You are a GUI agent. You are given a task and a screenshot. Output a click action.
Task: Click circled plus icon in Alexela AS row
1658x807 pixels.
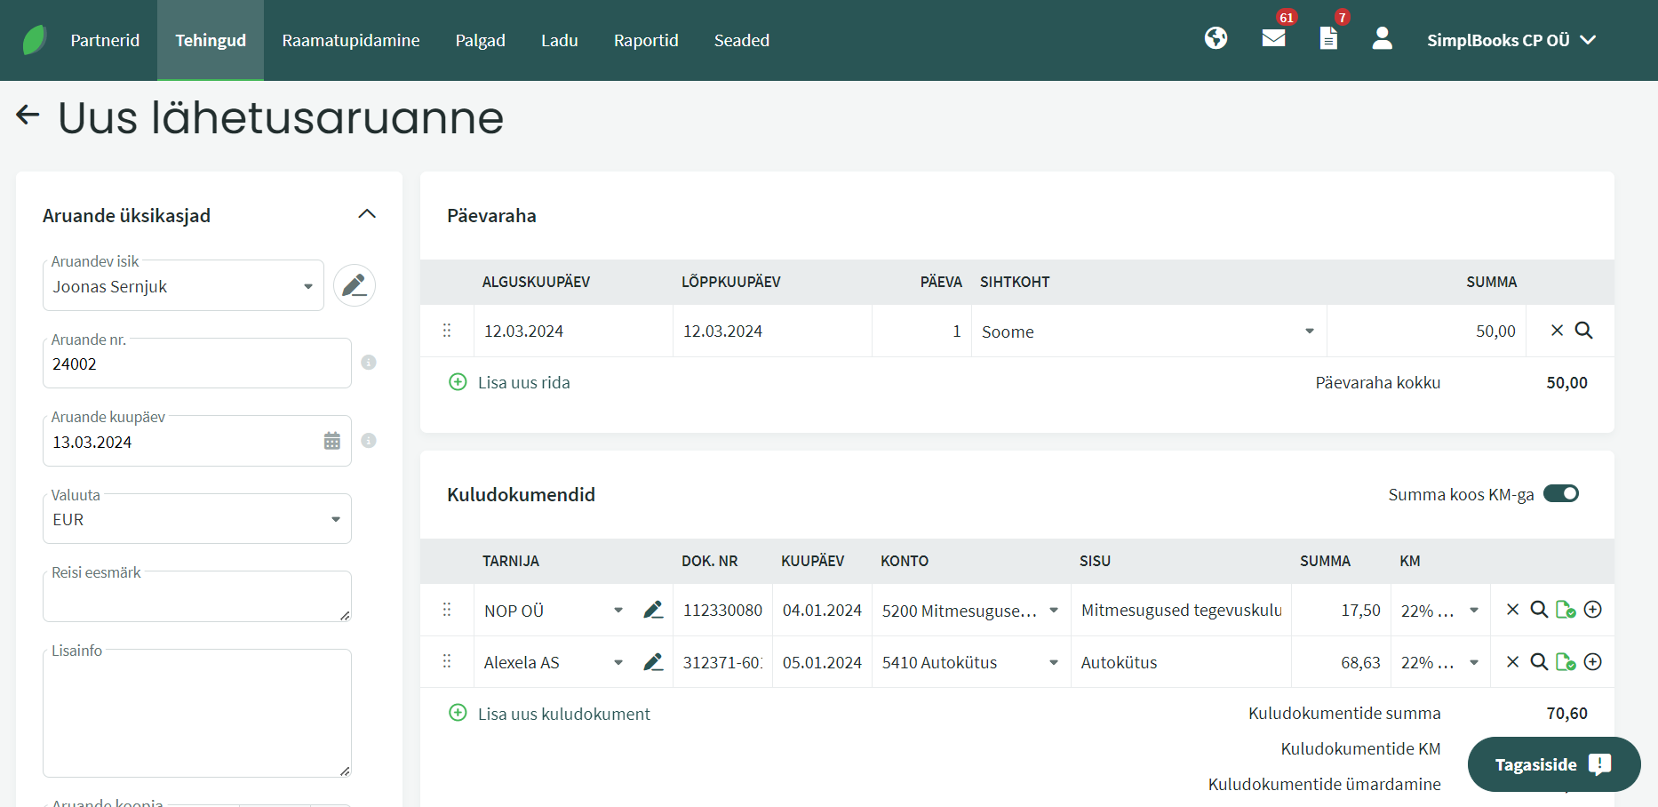click(1593, 662)
